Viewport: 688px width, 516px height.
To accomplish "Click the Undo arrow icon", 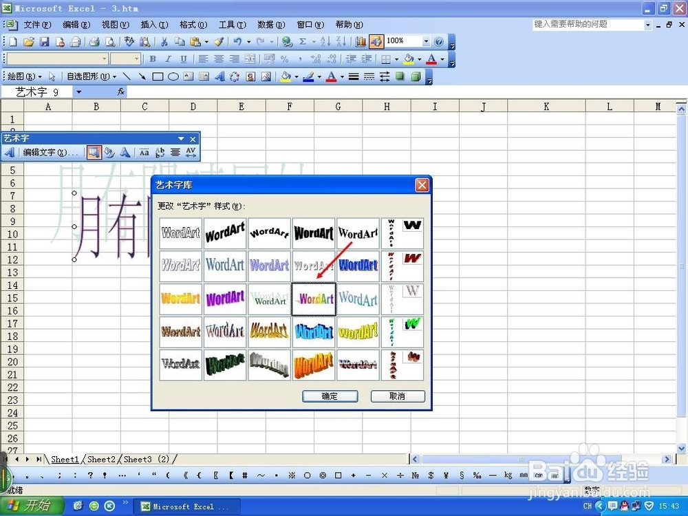I will click(x=237, y=42).
